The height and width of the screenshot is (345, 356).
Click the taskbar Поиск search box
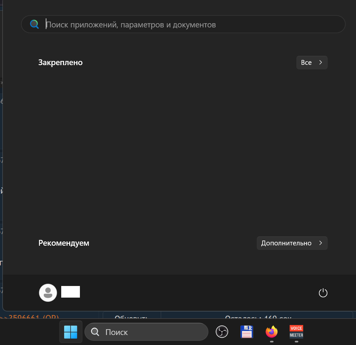tap(146, 332)
